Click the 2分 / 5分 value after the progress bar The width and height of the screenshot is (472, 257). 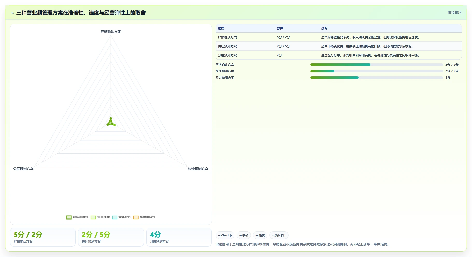point(452,71)
